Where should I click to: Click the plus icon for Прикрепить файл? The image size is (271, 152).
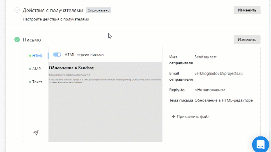(173, 117)
